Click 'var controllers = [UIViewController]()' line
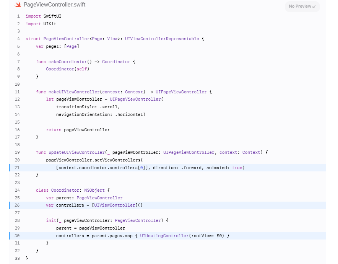The image size is (338, 264). pos(94,205)
